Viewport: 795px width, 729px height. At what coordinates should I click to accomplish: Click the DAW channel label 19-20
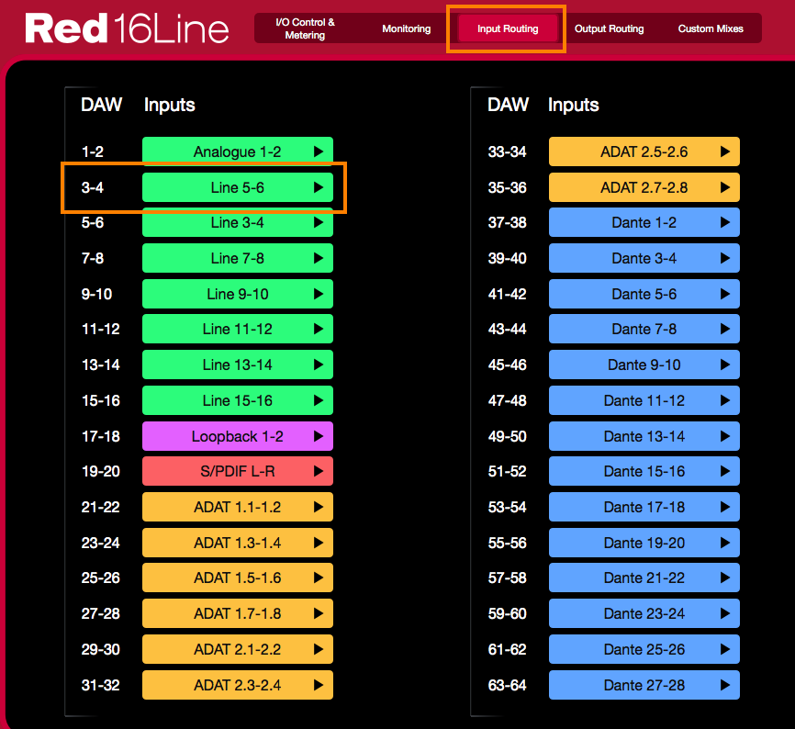click(101, 472)
